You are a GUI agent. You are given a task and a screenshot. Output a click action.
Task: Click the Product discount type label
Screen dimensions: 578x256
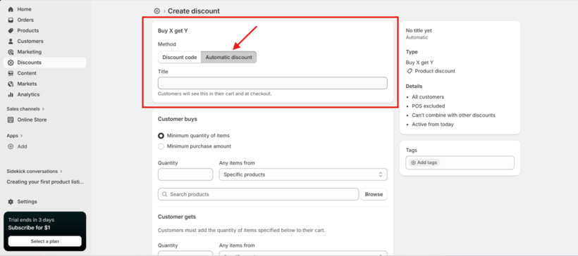(x=435, y=71)
